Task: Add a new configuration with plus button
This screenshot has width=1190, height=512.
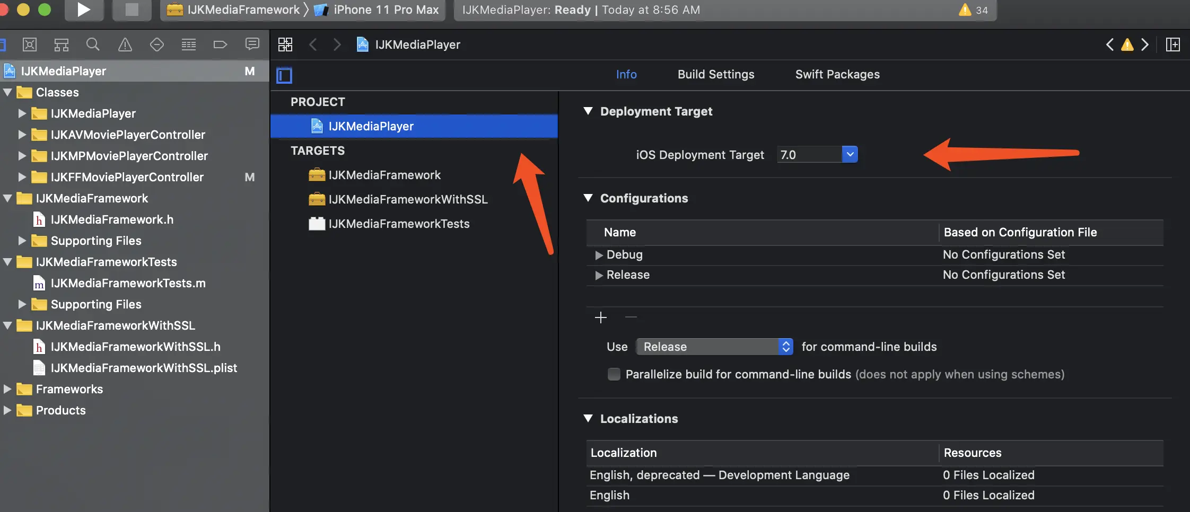Action: tap(601, 317)
